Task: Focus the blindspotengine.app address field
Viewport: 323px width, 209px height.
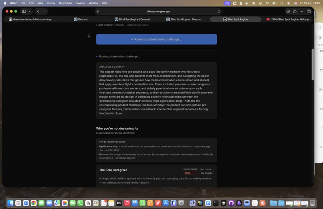Action: click(158, 11)
